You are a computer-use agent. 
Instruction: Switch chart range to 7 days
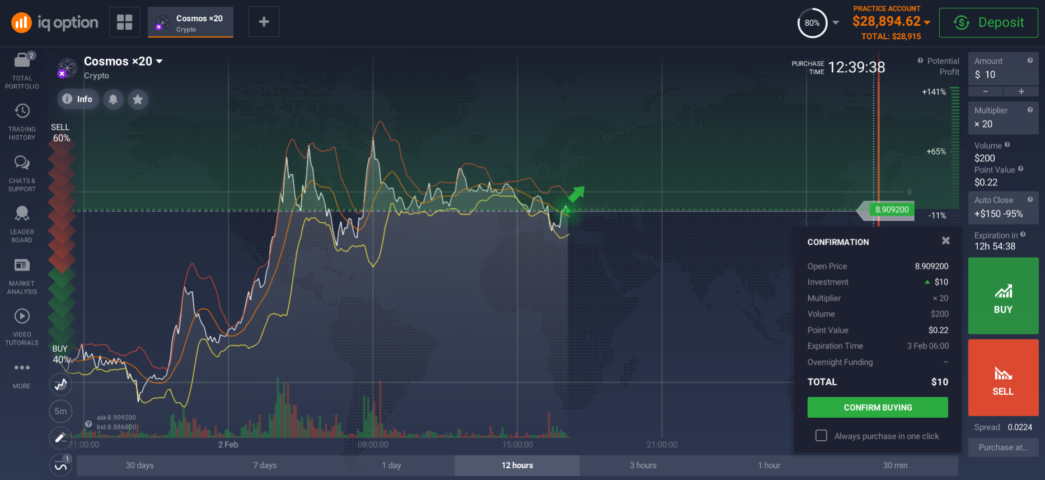click(265, 465)
